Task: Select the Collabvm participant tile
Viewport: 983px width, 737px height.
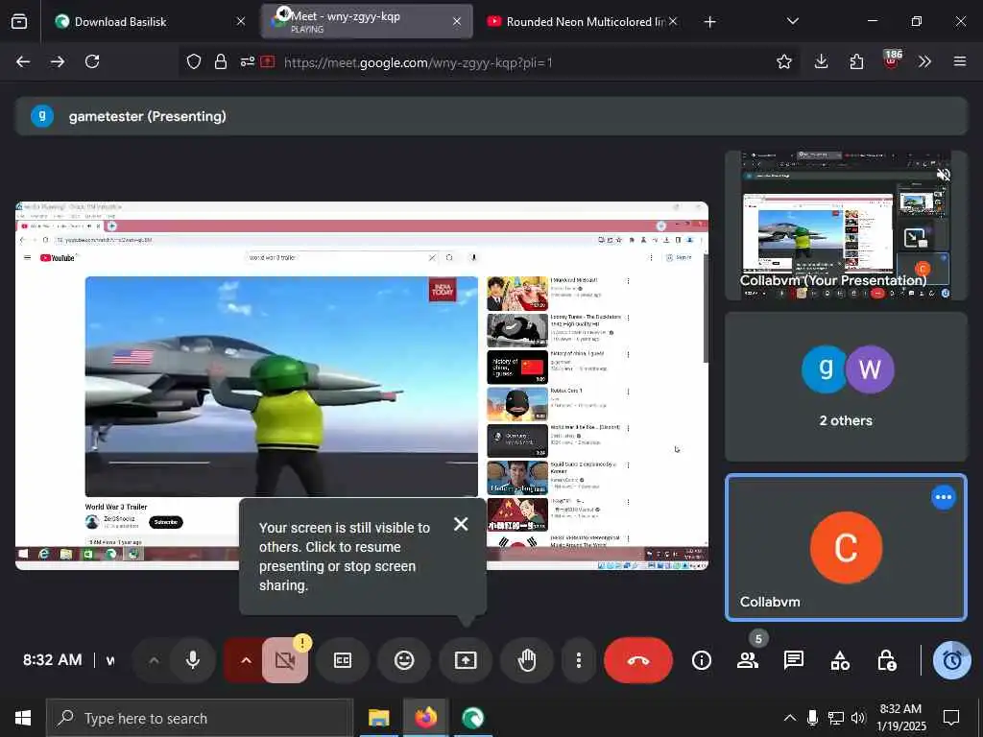Action: 846,547
